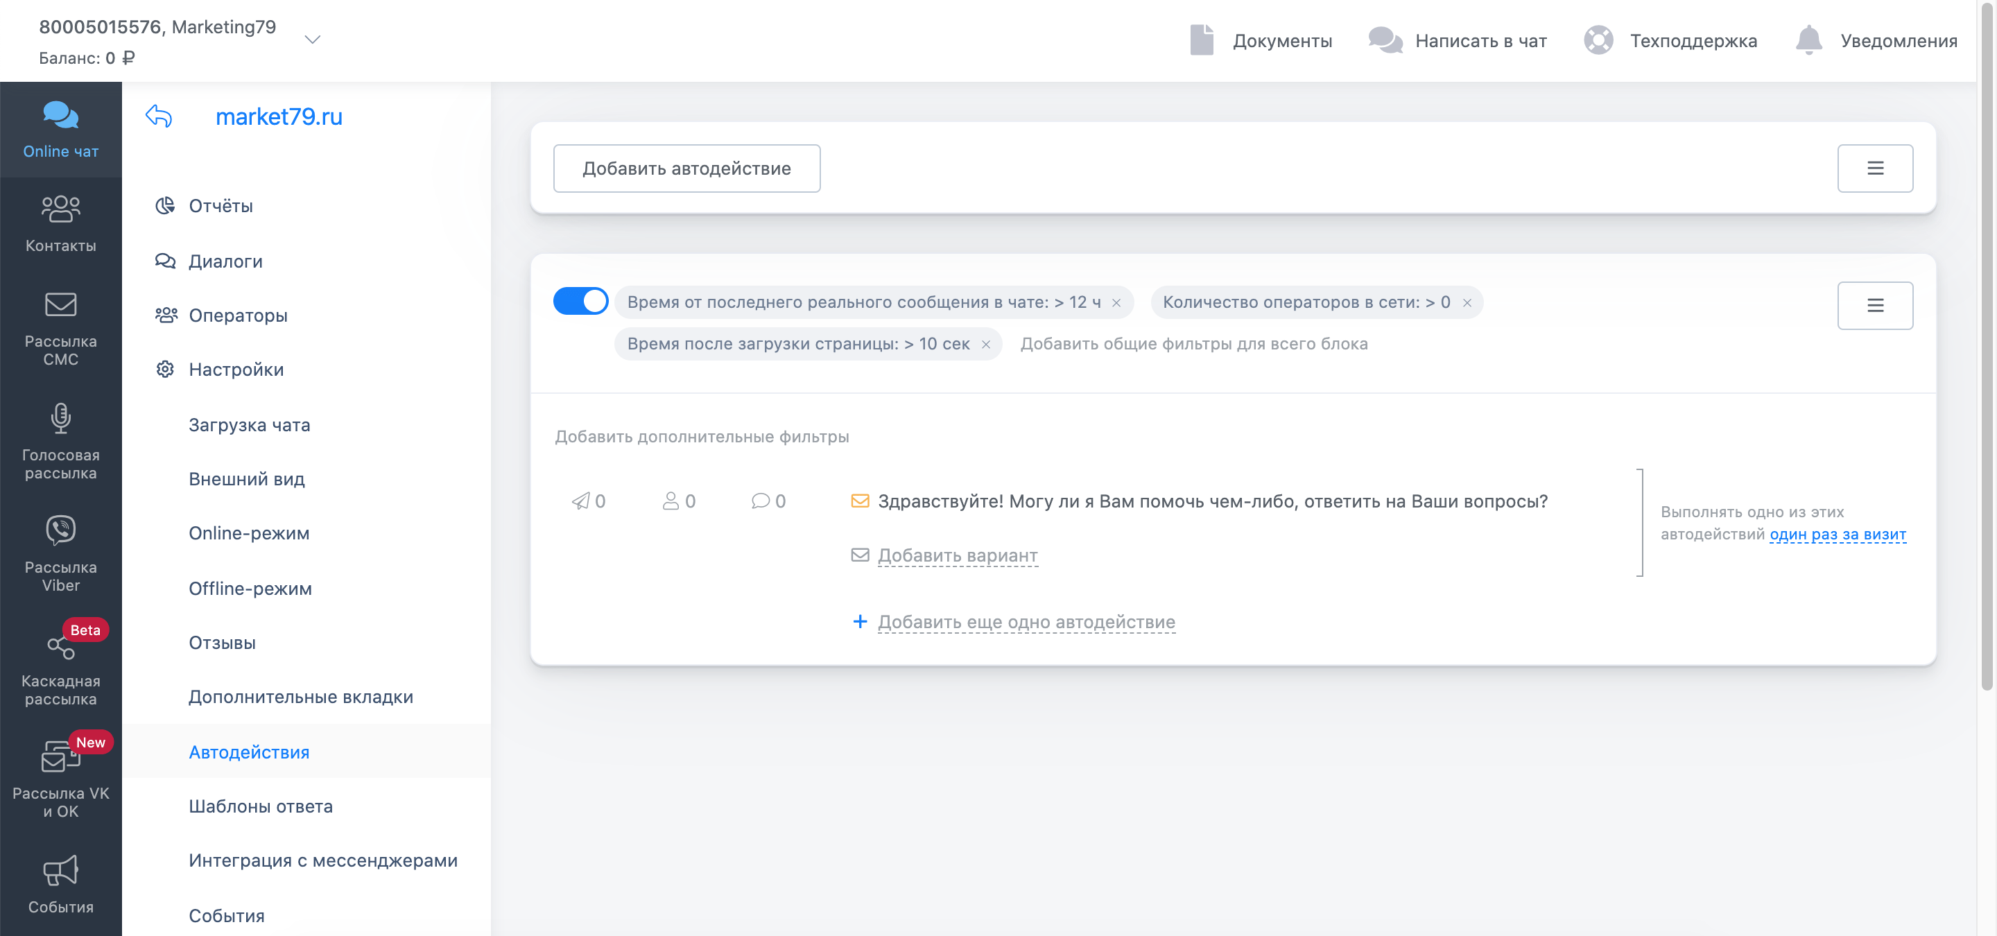Open Шаблоны ответа in the settings menu
Screen dimensions: 1997x936
(x=261, y=806)
